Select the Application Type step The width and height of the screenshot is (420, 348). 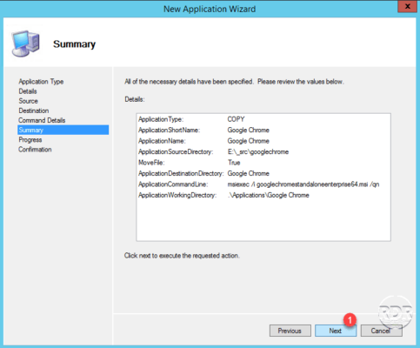point(41,82)
